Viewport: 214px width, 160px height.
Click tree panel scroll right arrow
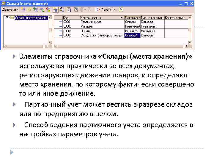(x=47, y=46)
